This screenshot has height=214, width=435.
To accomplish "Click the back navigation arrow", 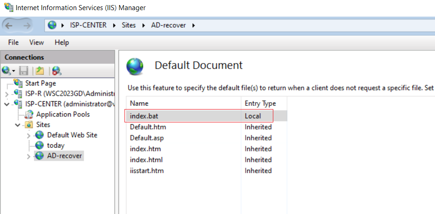I will 9,26.
